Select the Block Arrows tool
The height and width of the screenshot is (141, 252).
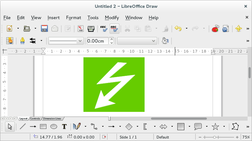[x=163, y=127]
